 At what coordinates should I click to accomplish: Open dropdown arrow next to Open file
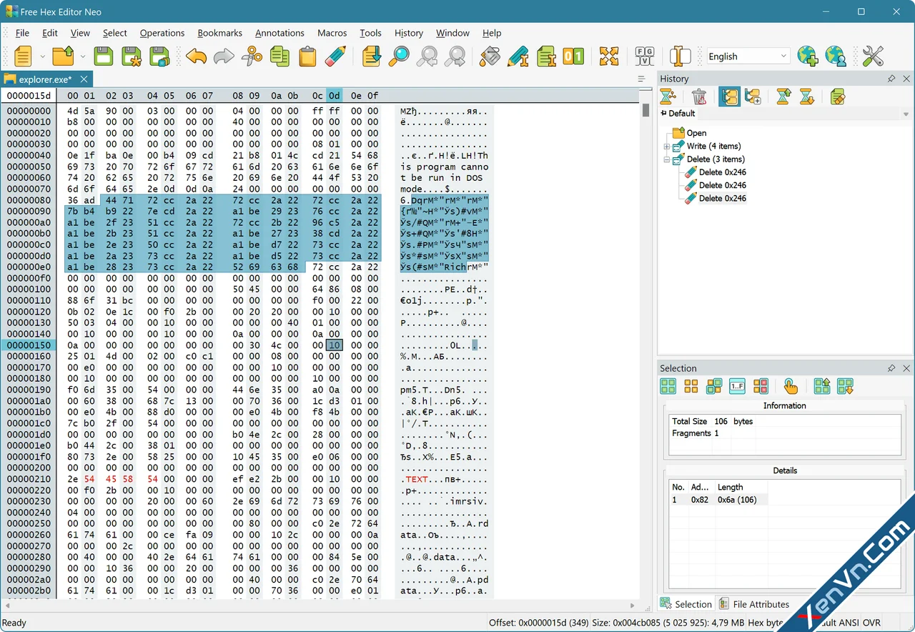click(83, 56)
